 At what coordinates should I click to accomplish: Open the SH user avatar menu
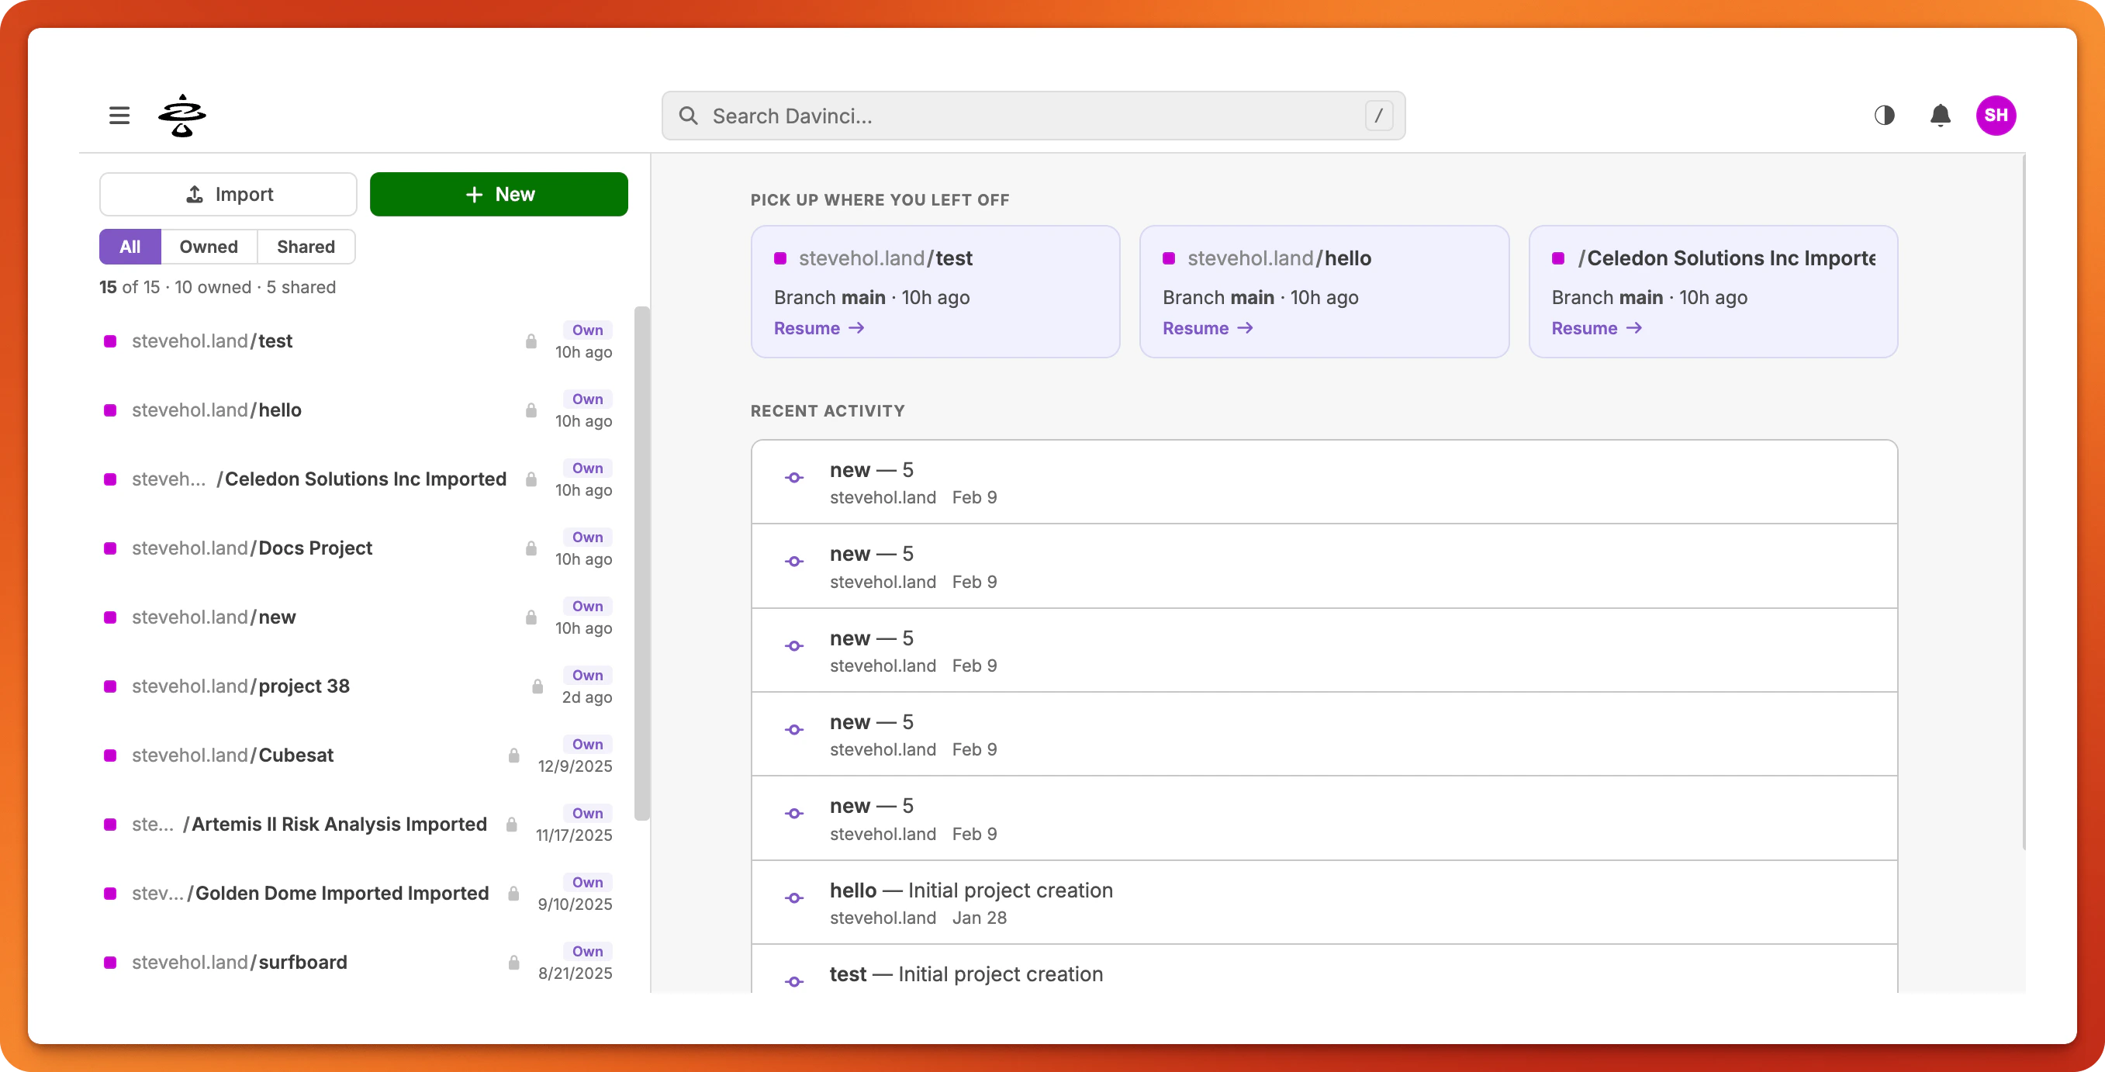pos(1996,116)
